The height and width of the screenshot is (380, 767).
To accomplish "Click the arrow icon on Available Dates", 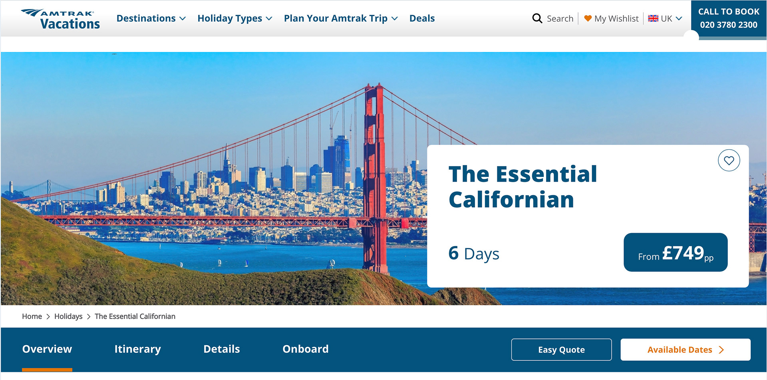I will point(721,350).
